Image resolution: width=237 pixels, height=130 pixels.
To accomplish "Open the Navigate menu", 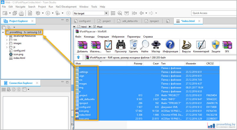I will click(x=20, y=7).
